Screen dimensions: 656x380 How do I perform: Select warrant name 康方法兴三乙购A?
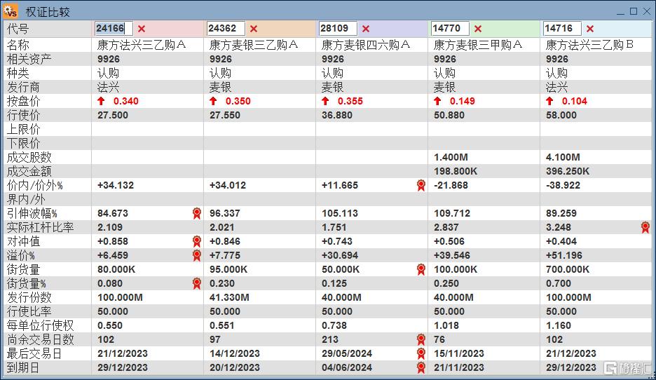tap(142, 45)
